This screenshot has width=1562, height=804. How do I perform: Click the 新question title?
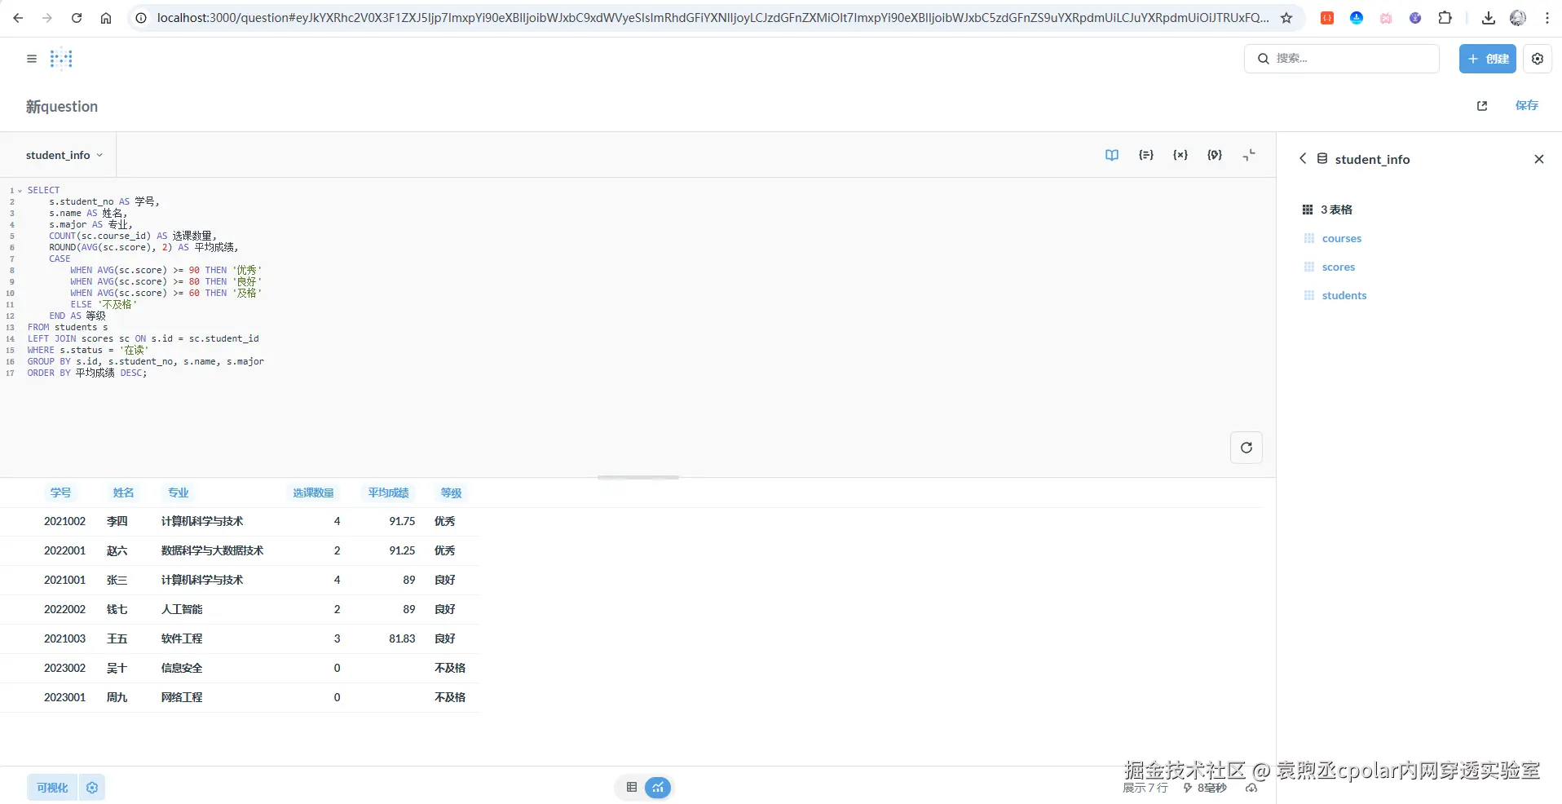coord(62,107)
